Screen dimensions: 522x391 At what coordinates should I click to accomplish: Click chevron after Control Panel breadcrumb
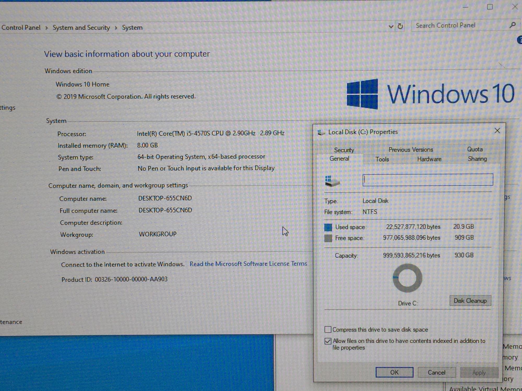46,28
